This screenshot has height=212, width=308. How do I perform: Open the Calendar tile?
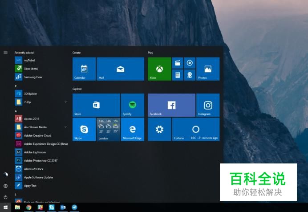coord(84,69)
